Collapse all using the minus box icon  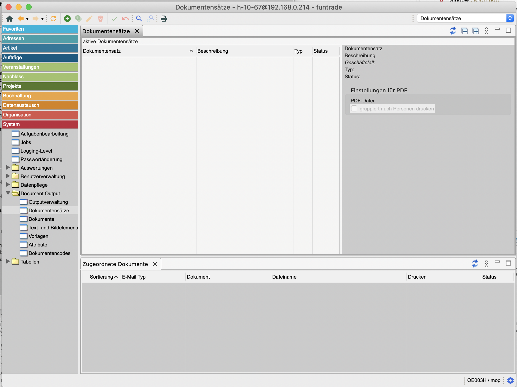464,31
